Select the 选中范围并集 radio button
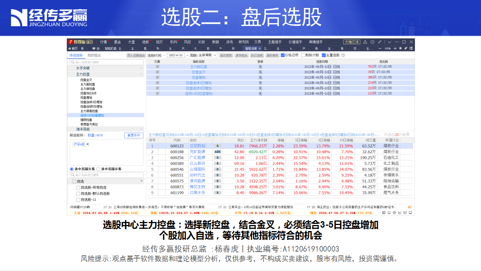481x271 pixels. [98, 169]
